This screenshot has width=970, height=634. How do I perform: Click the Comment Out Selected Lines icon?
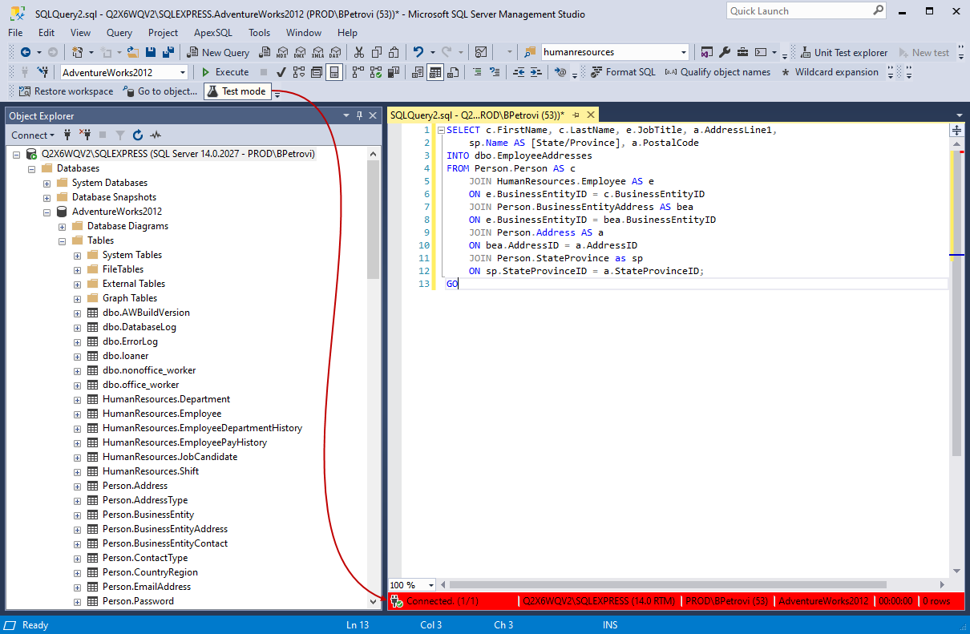click(477, 72)
